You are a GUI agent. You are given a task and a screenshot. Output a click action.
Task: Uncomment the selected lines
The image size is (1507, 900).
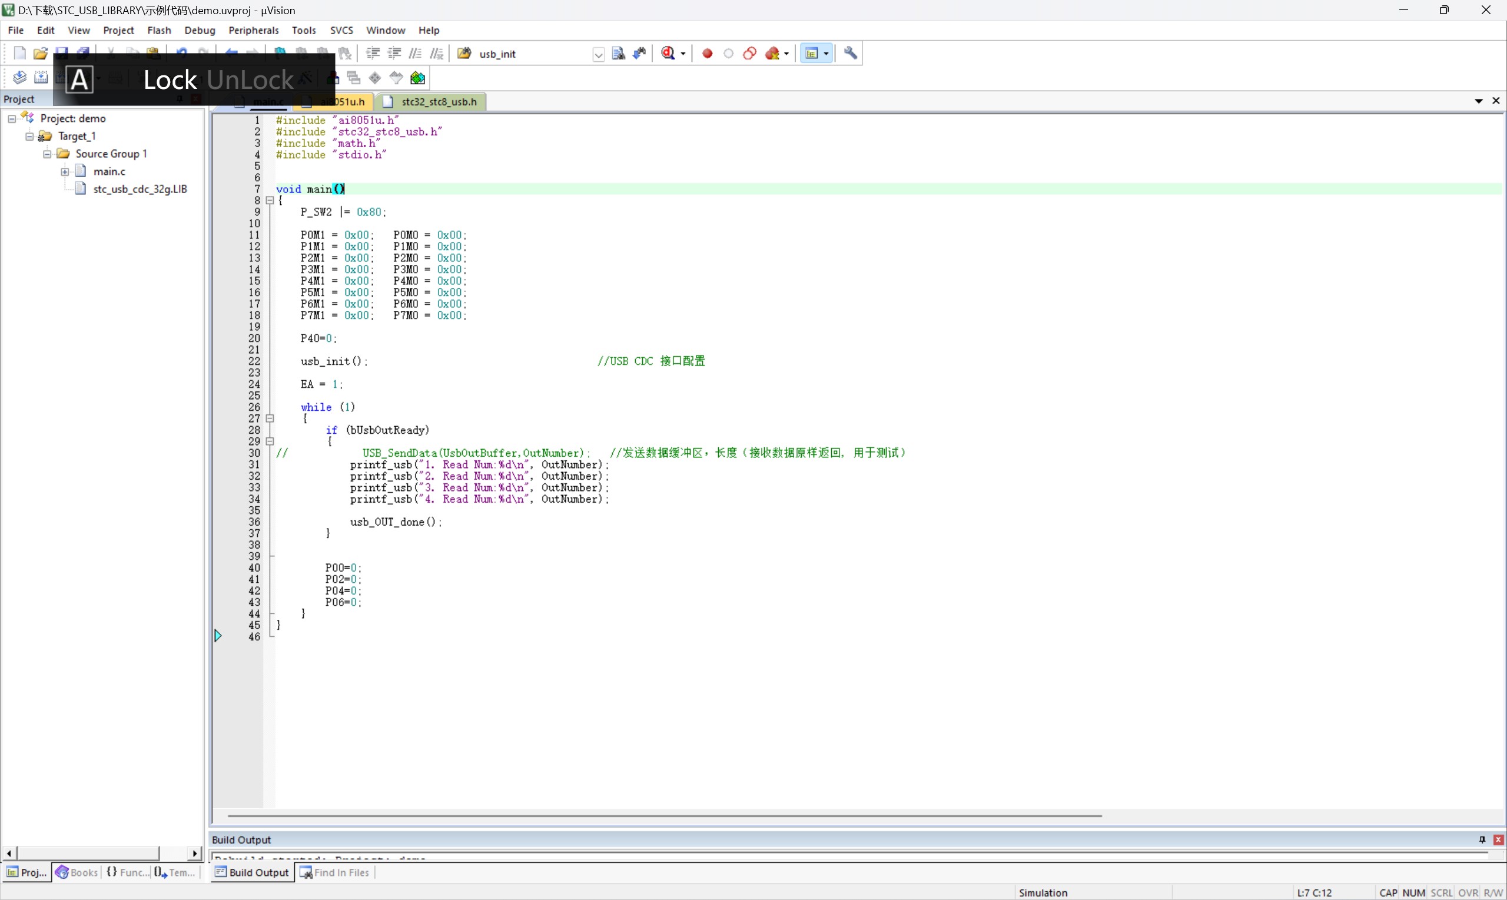pyautogui.click(x=437, y=54)
